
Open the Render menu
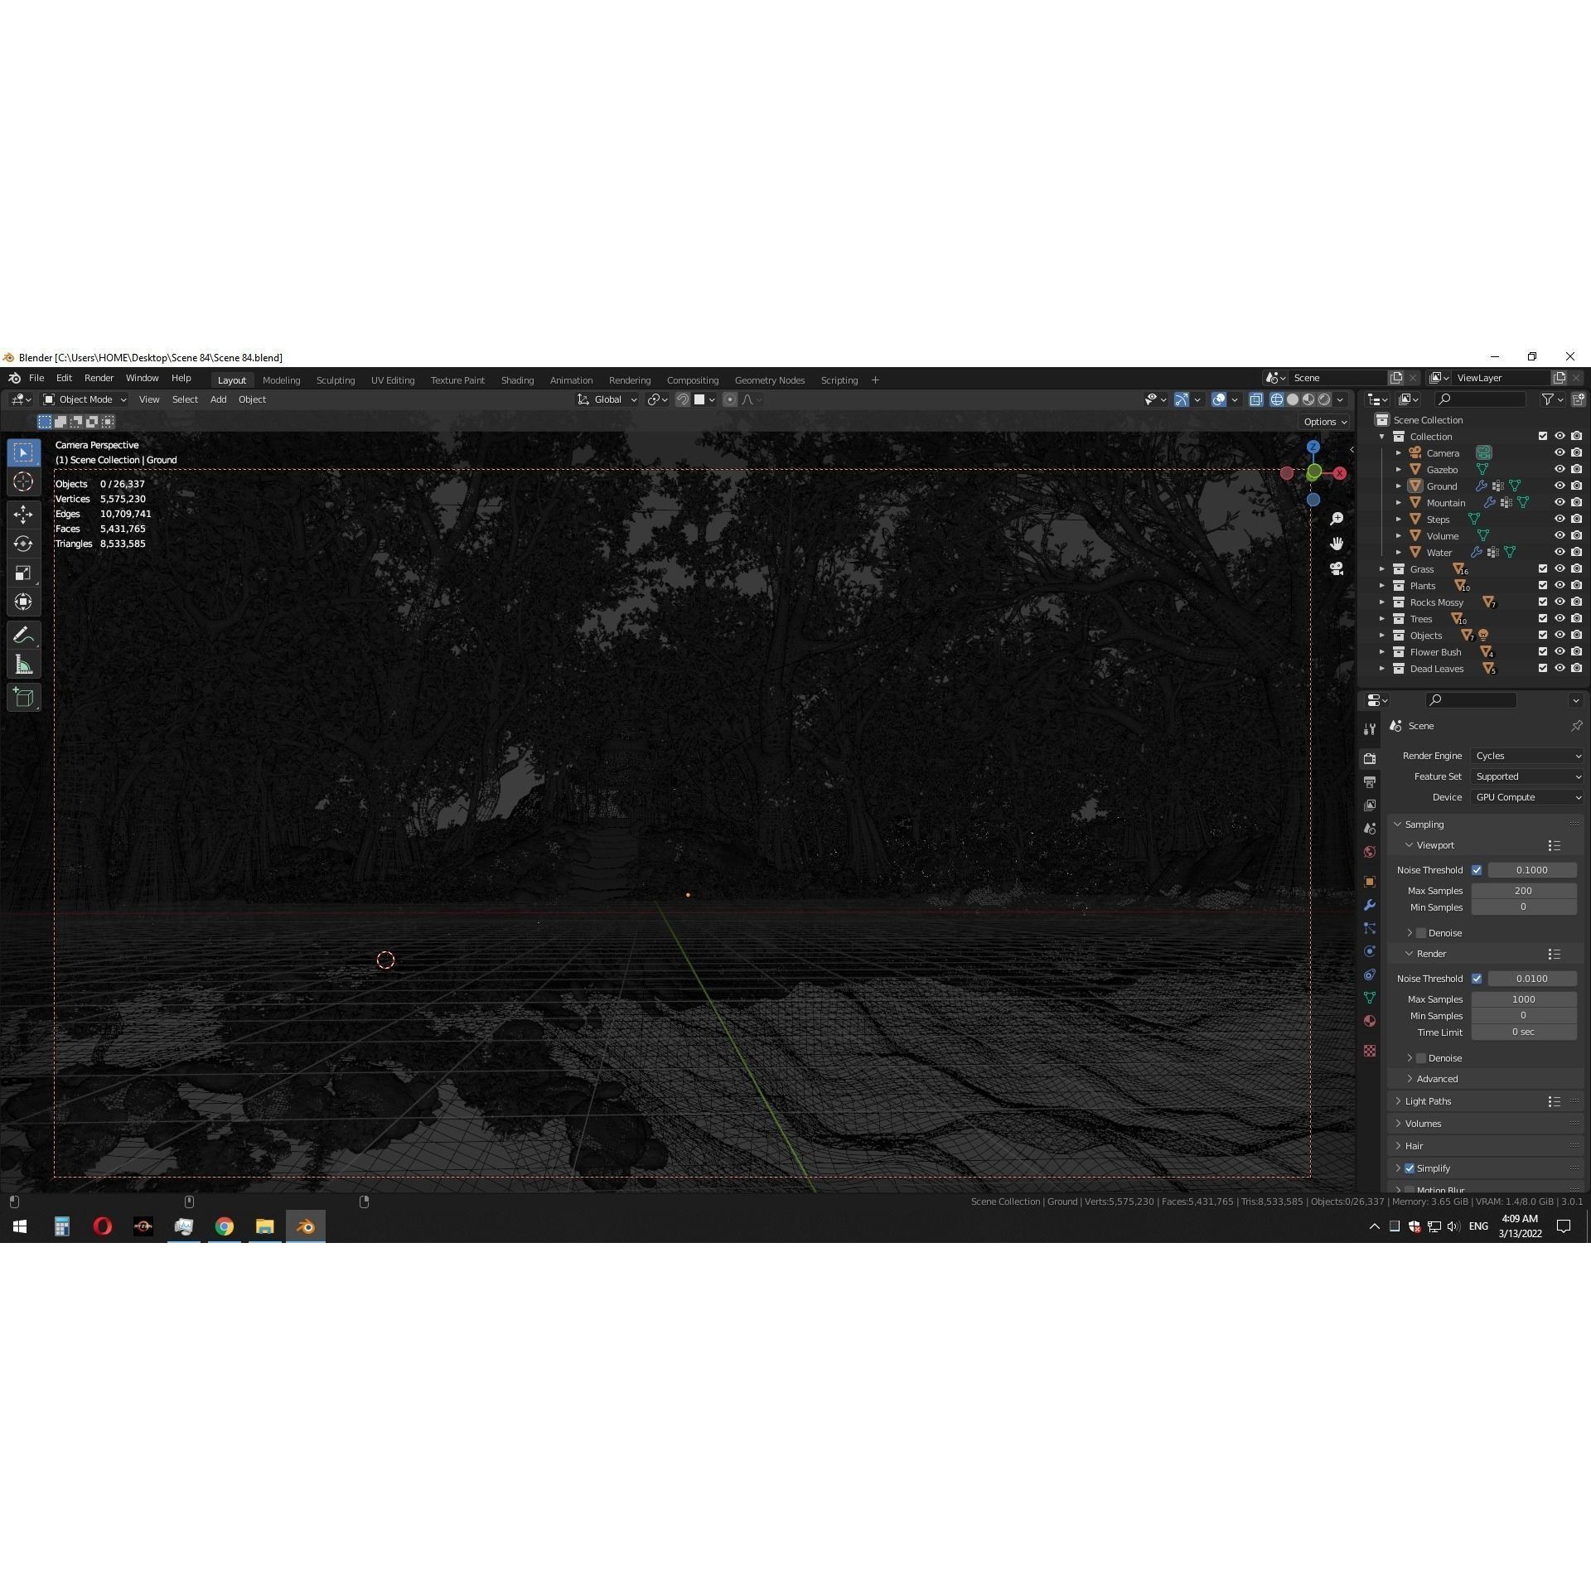point(99,378)
